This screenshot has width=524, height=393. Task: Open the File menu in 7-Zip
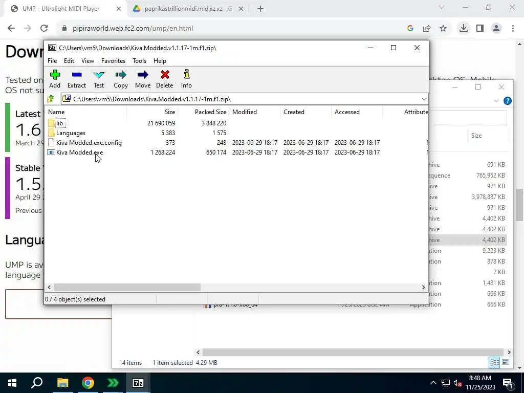pos(52,61)
